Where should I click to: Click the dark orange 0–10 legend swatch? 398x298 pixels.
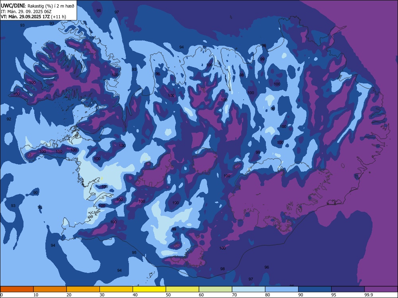[x=17, y=289]
